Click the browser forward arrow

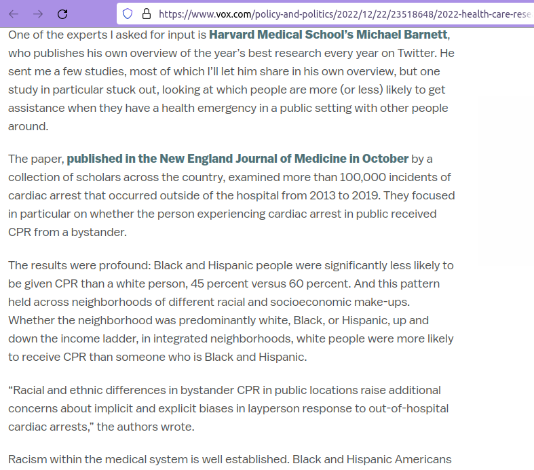[37, 14]
